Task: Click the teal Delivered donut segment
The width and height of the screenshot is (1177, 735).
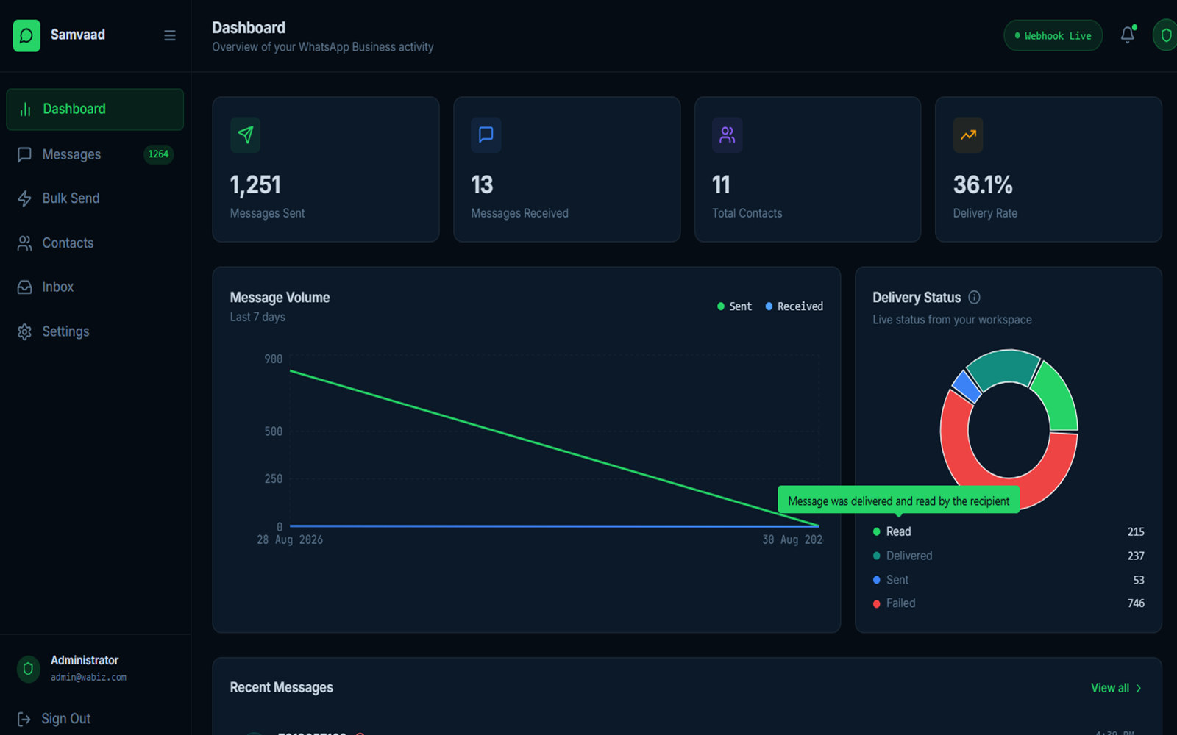Action: click(1004, 365)
